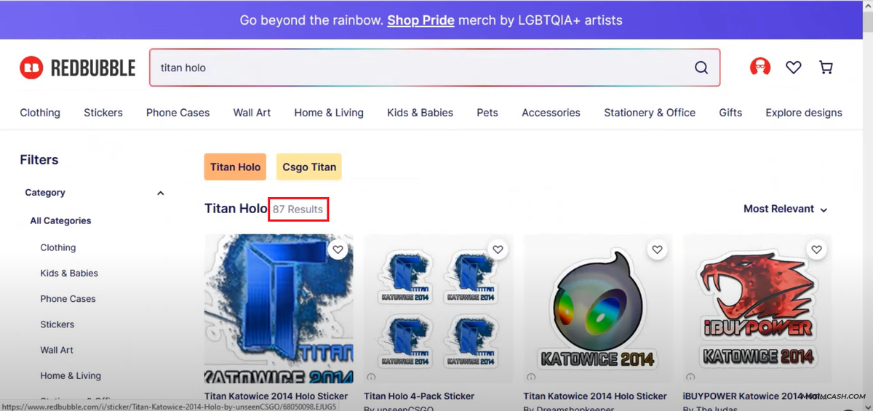Click info icon under Dreamshopkeeper sticker image
This screenshot has height=411, width=873.
(531, 377)
